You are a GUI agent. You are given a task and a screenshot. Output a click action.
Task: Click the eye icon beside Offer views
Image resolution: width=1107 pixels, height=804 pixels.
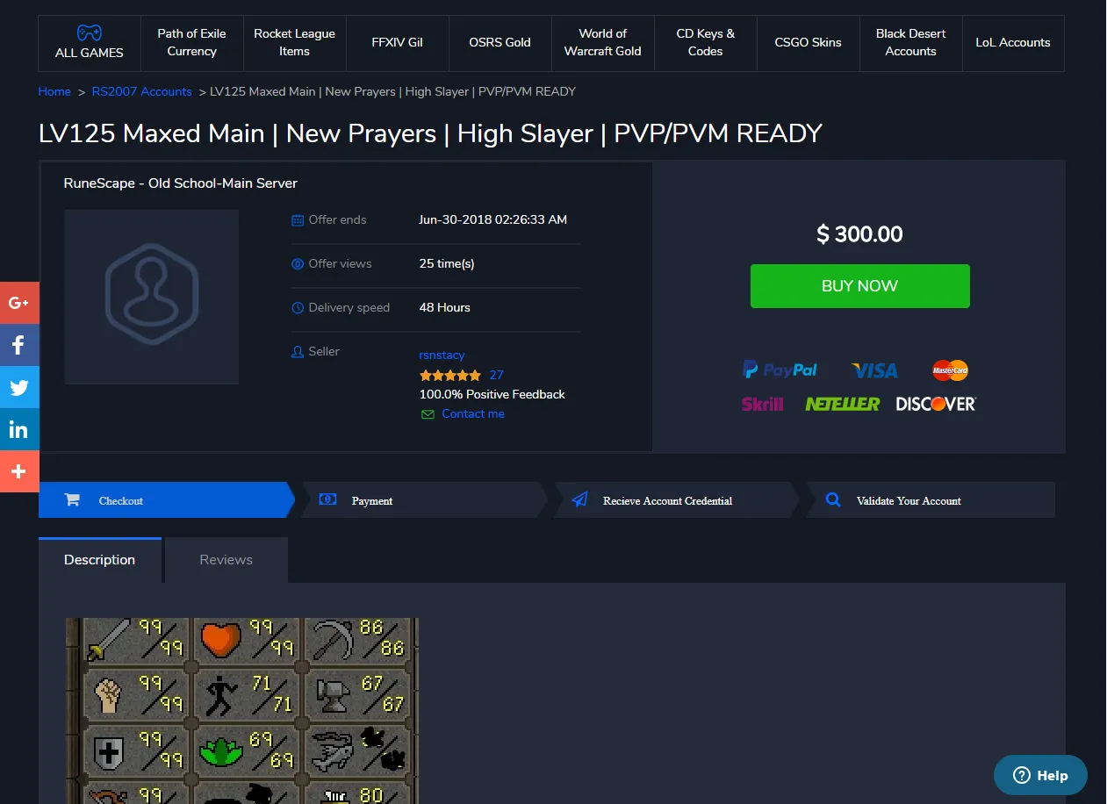298,264
